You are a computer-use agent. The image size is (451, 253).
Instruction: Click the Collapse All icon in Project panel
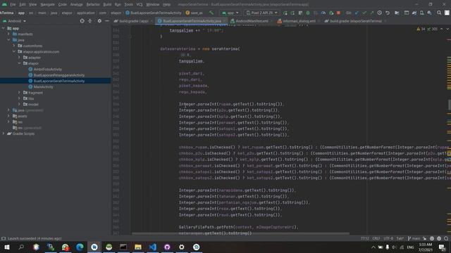[90, 21]
